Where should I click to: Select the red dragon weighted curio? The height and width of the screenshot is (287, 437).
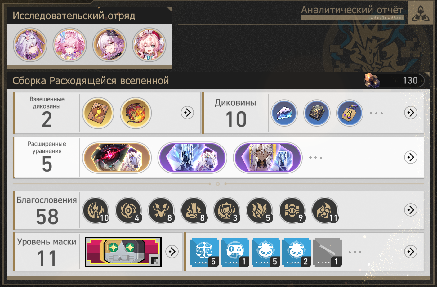[x=136, y=113]
